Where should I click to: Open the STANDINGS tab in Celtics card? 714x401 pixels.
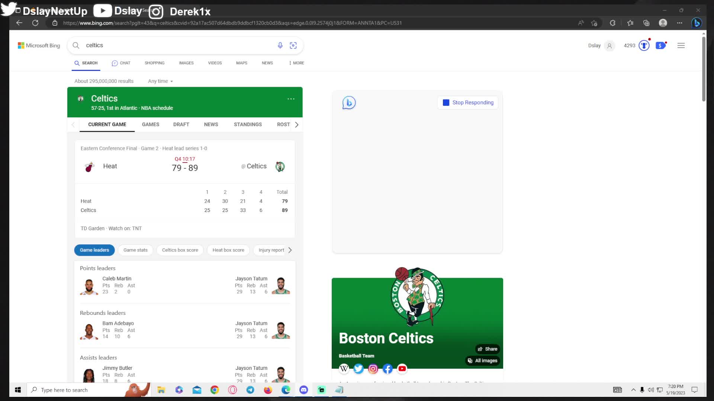pos(248,124)
